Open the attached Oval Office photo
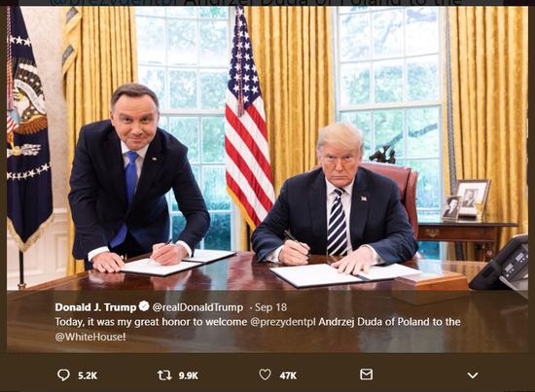535x392 pixels. 267,149
